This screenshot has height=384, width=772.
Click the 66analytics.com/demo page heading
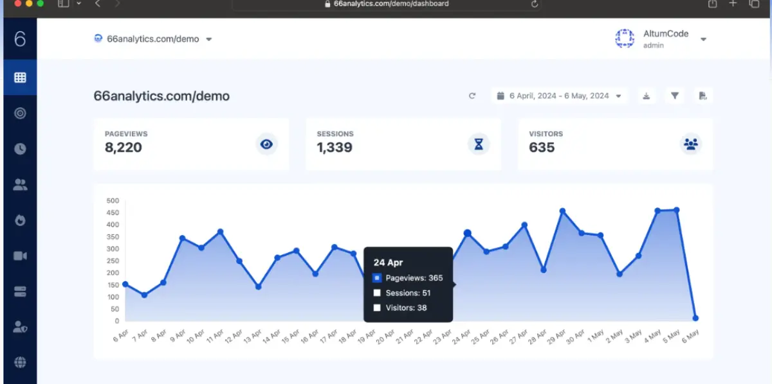[x=161, y=96]
